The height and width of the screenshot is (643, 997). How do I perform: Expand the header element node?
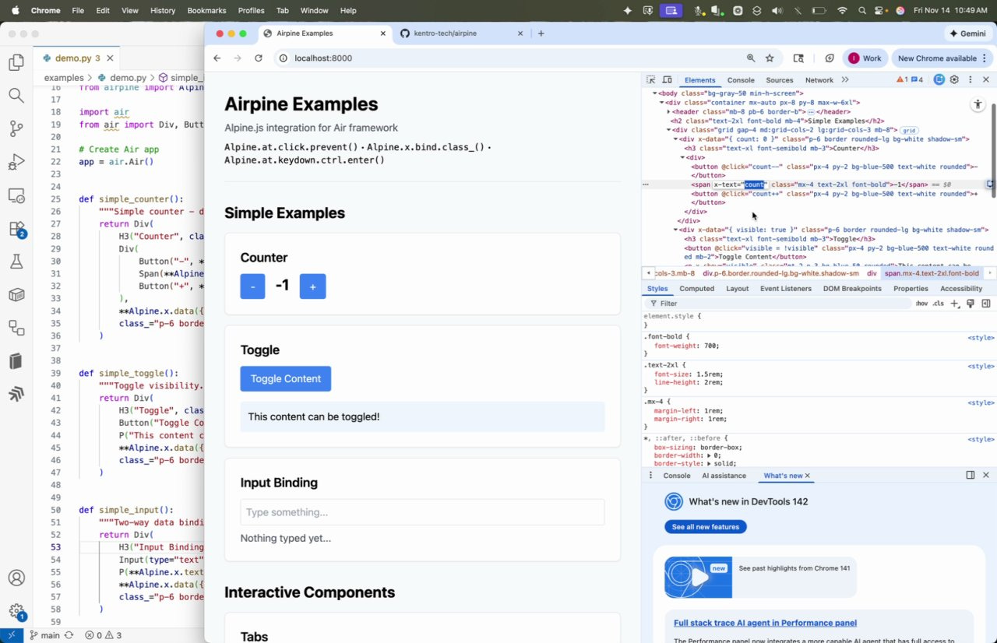[668, 112]
